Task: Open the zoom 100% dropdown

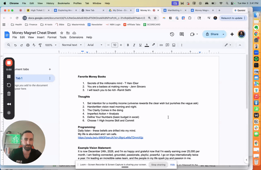Action: 51,45
